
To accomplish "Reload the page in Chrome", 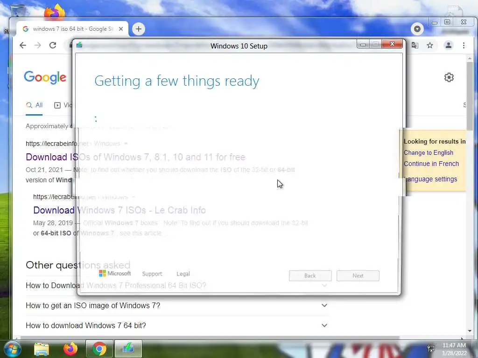I will point(53,45).
